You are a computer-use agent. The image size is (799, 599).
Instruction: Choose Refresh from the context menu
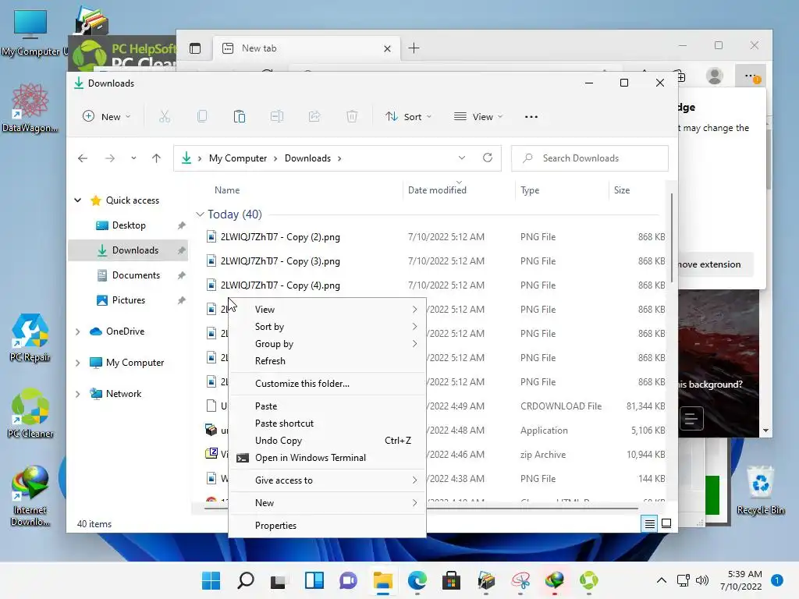point(327,361)
